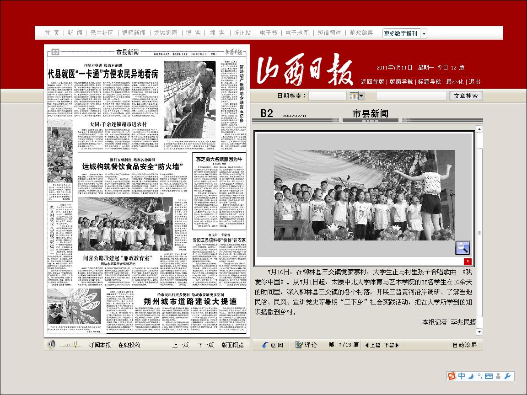Open the 电子地图 navigation item
The width and height of the screenshot is (527, 395).
(x=297, y=33)
